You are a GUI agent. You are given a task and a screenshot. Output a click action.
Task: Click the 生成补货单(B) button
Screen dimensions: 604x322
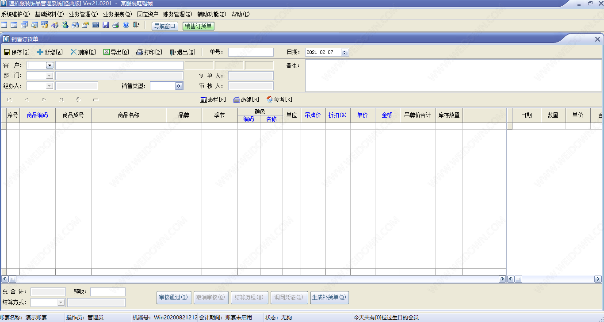(329, 297)
